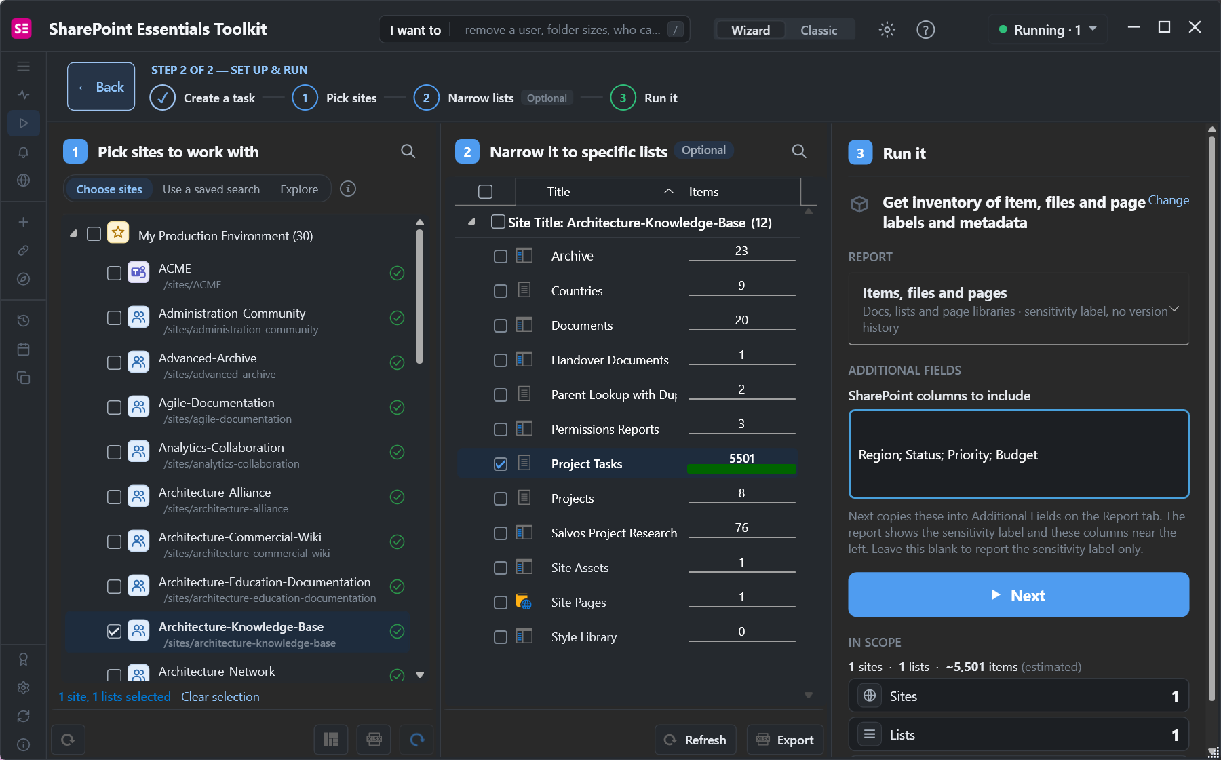Expand Items, files and pages report dropdown
Screen dimensions: 1221x760
pos(1018,309)
